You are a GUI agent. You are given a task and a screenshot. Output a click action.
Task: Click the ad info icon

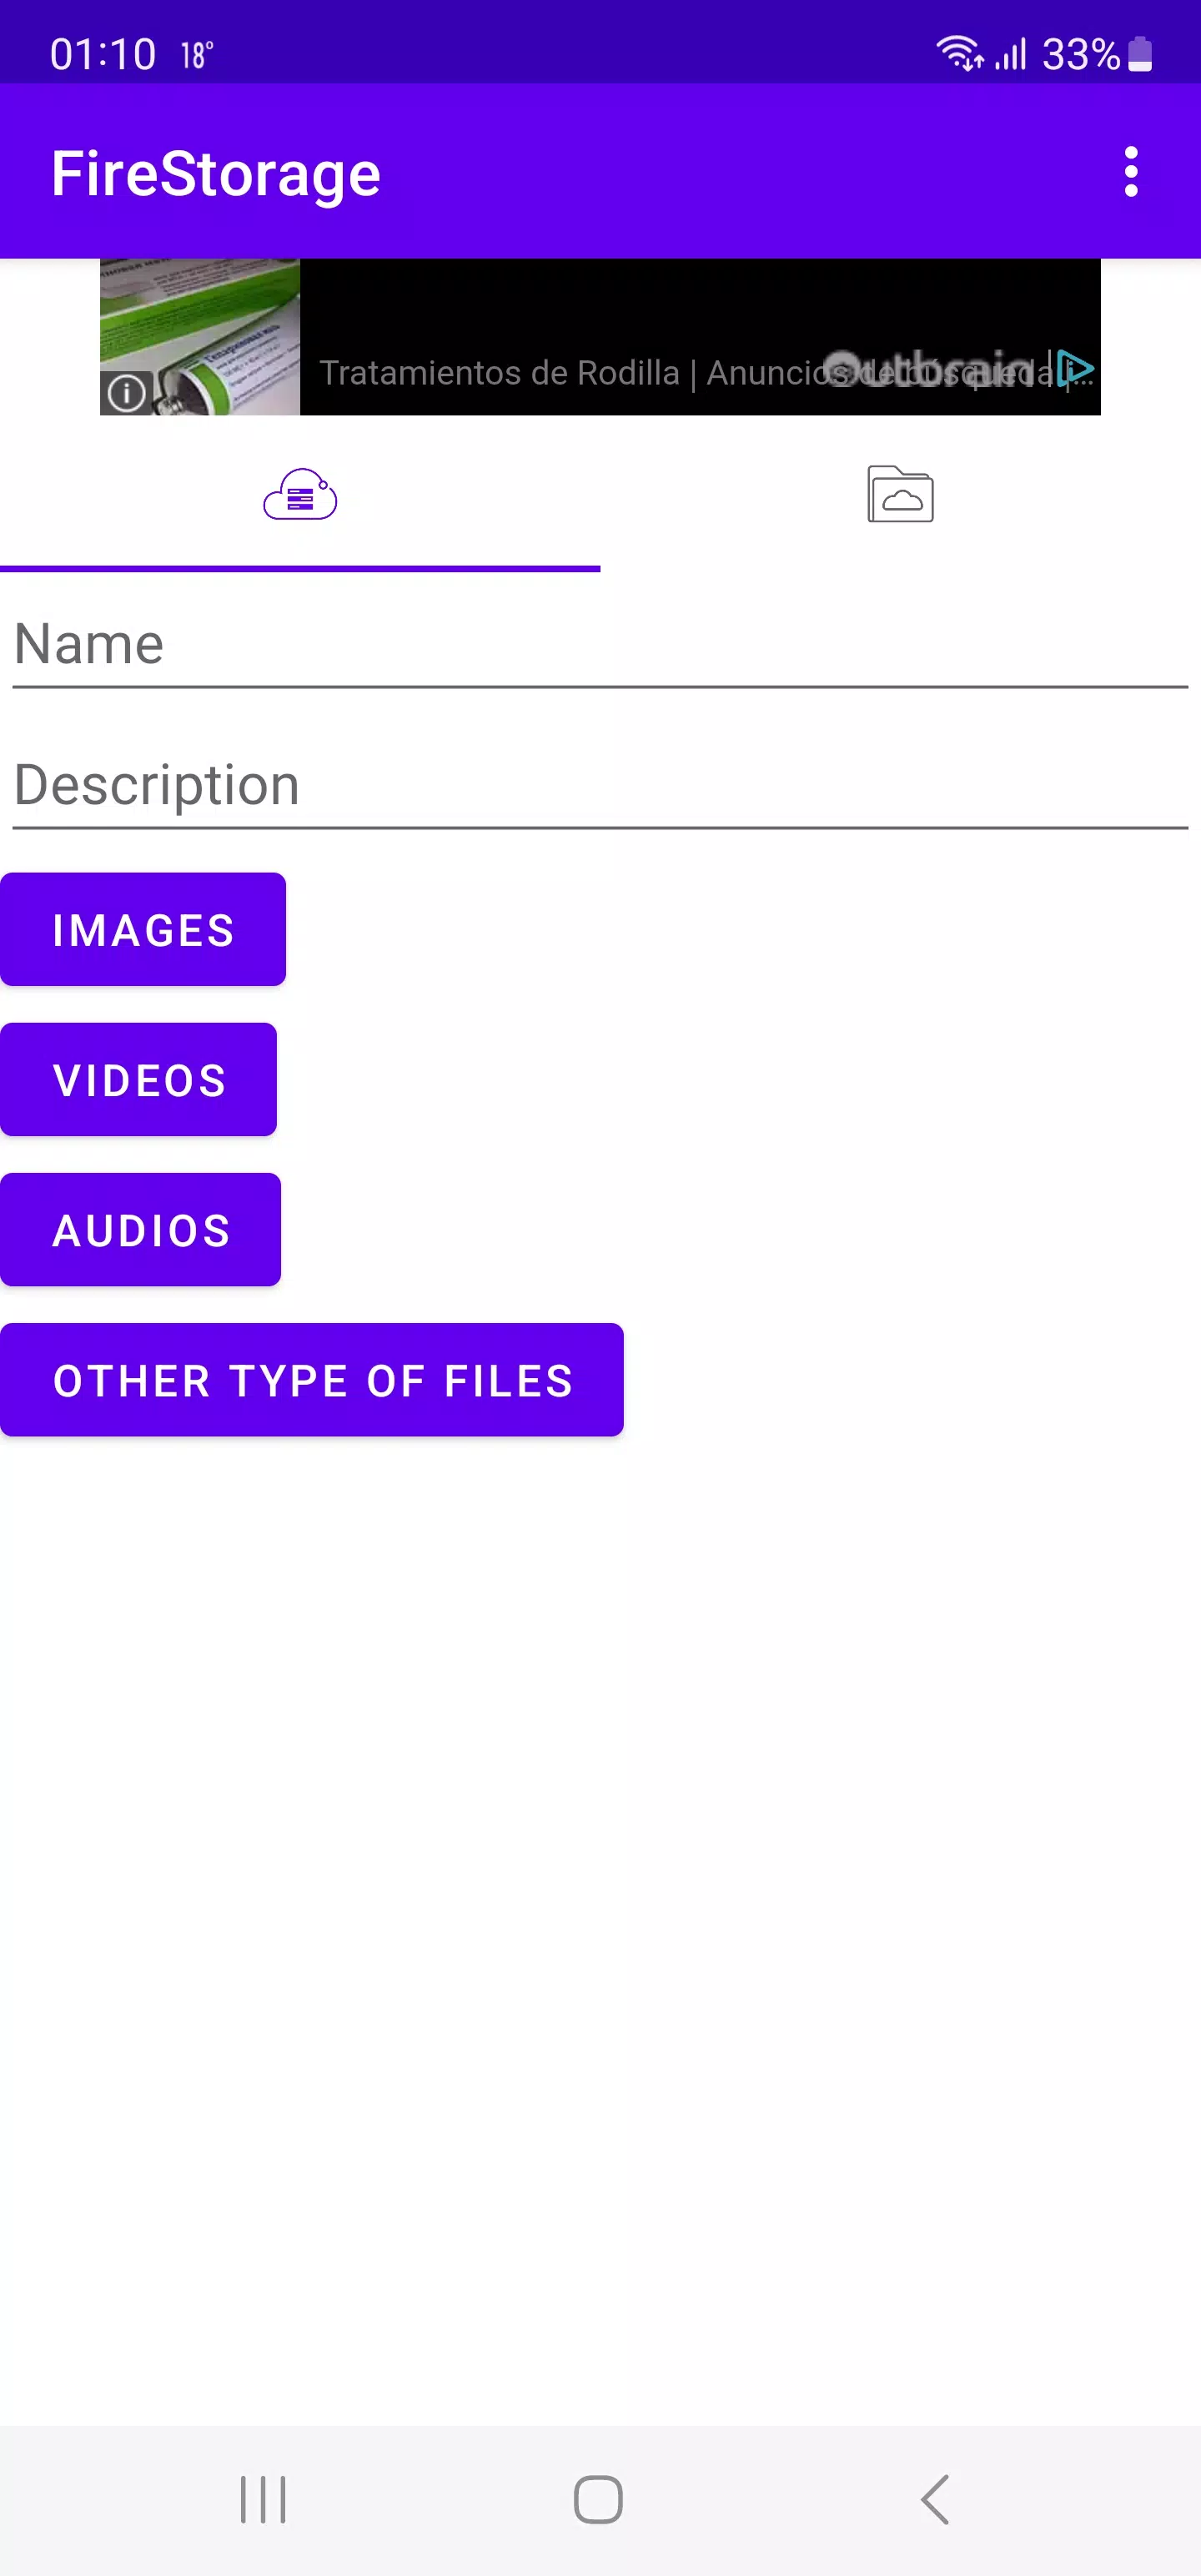(126, 392)
